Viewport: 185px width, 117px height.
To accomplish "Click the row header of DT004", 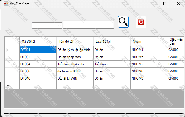I will pyautogui.click(x=12, y=64).
